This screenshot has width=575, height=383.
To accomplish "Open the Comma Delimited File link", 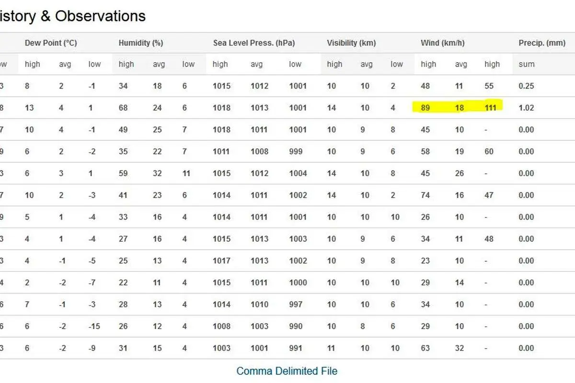I will pos(287,371).
